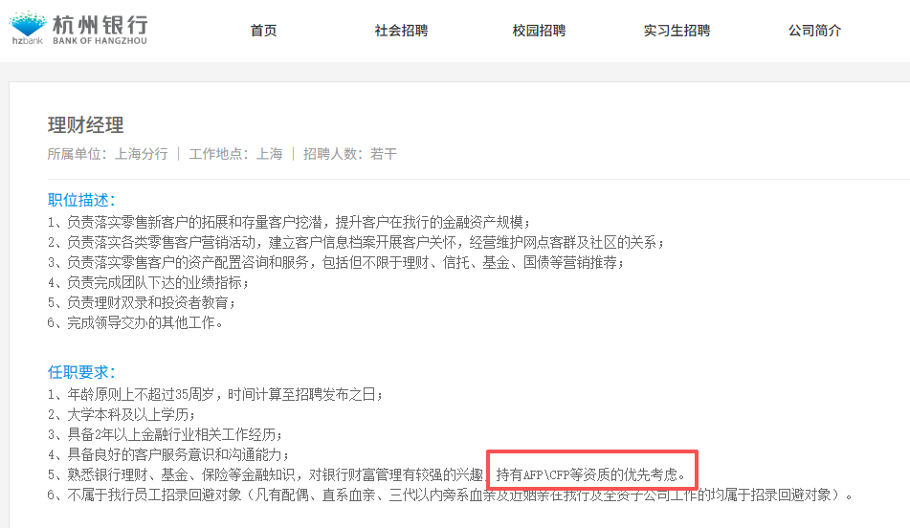The height and width of the screenshot is (528, 910).
Task: Select the 校园招聘 navigation tab
Action: point(539,31)
